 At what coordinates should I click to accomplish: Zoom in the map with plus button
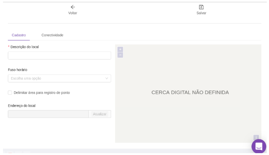pyautogui.click(x=120, y=49)
